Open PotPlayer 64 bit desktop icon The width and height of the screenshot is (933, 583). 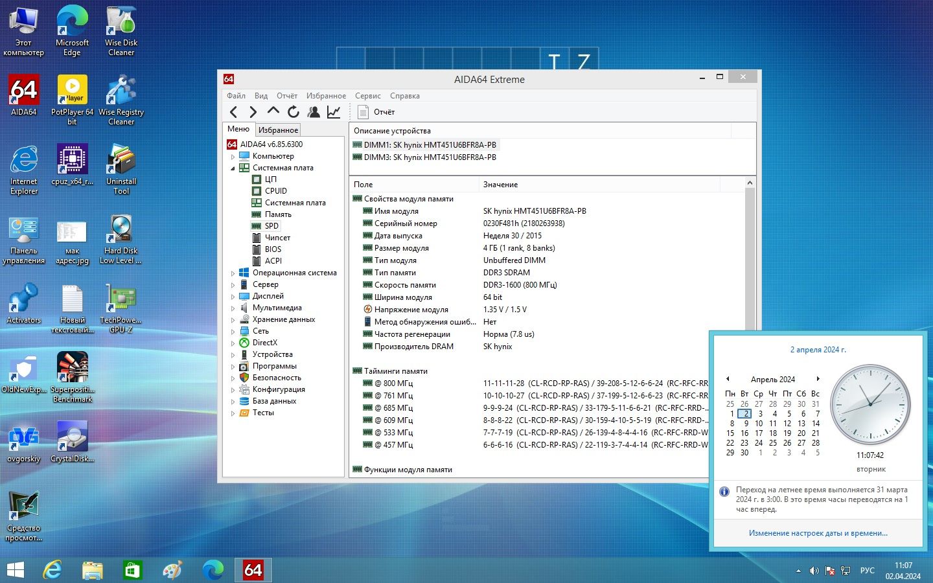(73, 100)
